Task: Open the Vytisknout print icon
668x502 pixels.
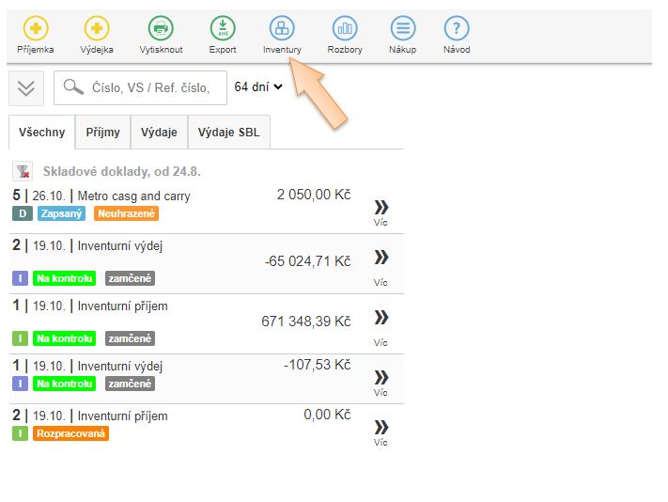Action: [x=161, y=29]
